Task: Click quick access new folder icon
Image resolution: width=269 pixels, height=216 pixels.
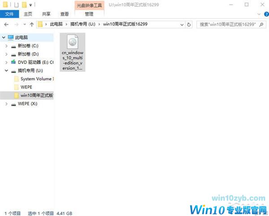Action: [24, 4]
